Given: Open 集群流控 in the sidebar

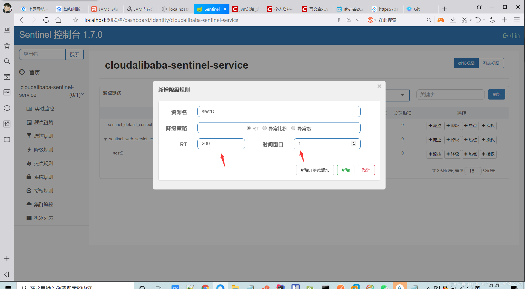Looking at the screenshot, I should click(40, 204).
